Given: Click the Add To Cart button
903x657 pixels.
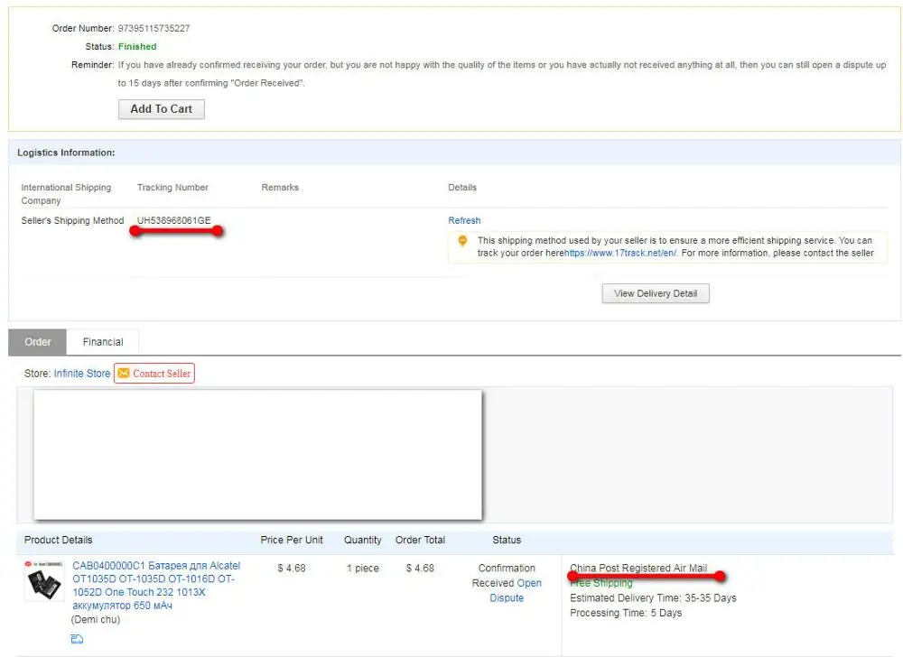Looking at the screenshot, I should (x=162, y=109).
